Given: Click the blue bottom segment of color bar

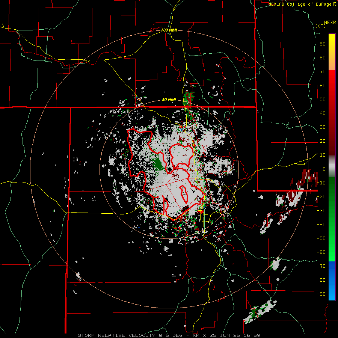Looking at the screenshot, I should (x=332, y=281).
